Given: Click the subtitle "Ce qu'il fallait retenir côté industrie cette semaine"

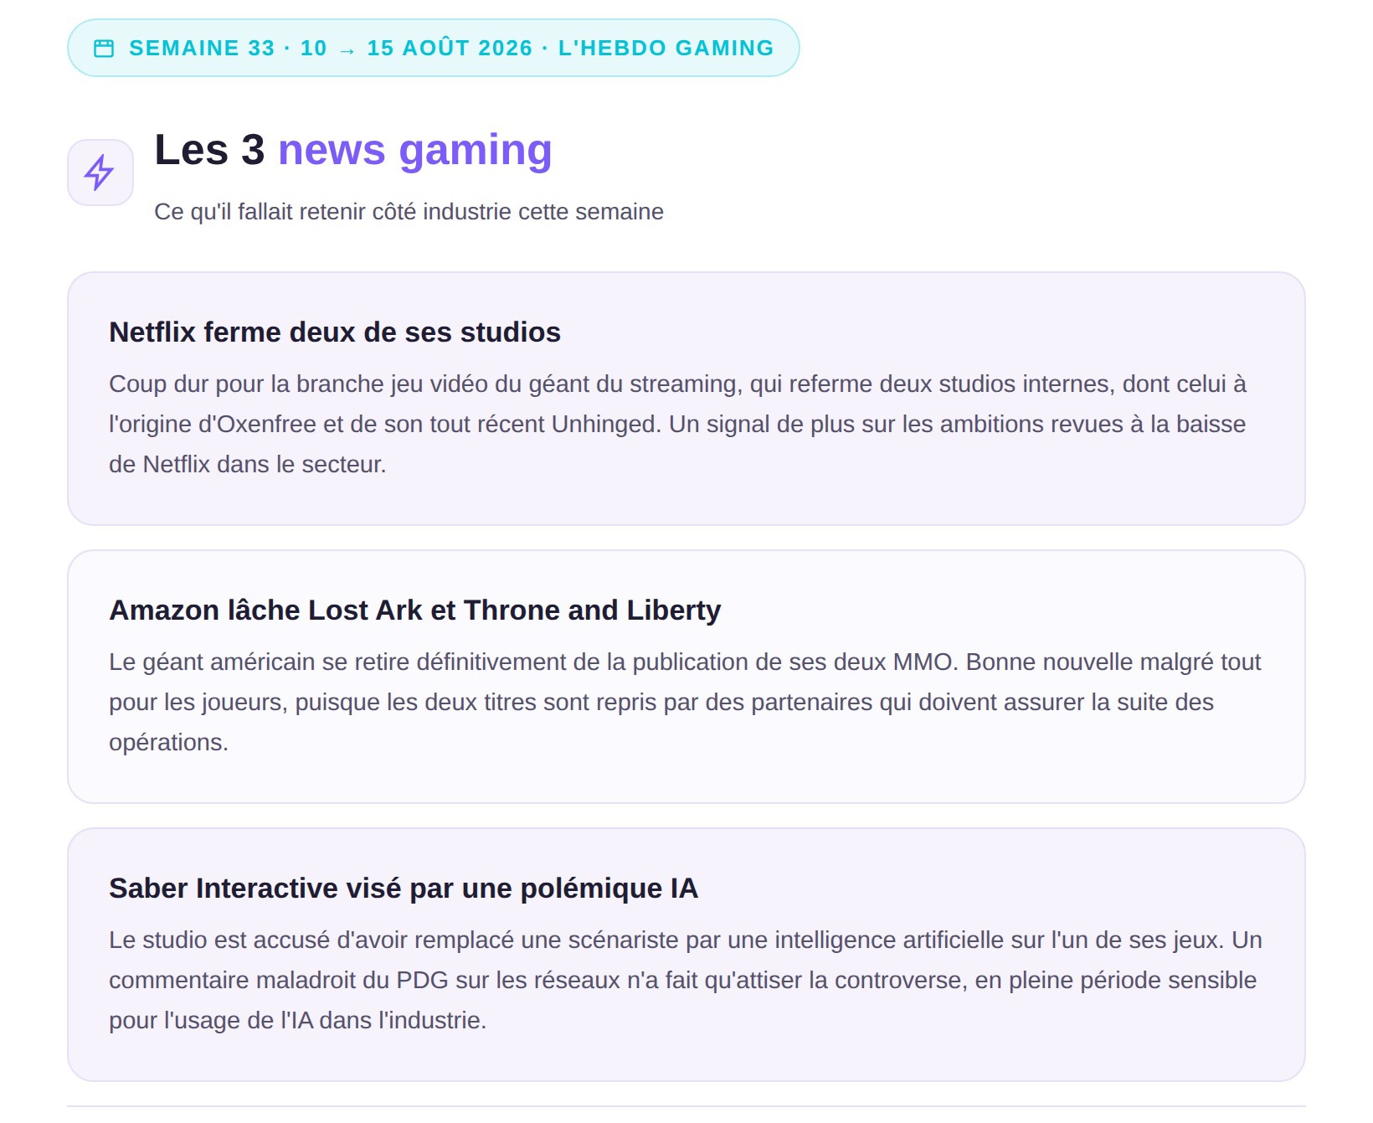Looking at the screenshot, I should pyautogui.click(x=409, y=212).
